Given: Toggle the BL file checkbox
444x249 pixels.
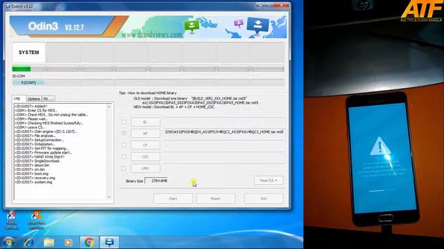Looking at the screenshot, I should click(124, 122).
